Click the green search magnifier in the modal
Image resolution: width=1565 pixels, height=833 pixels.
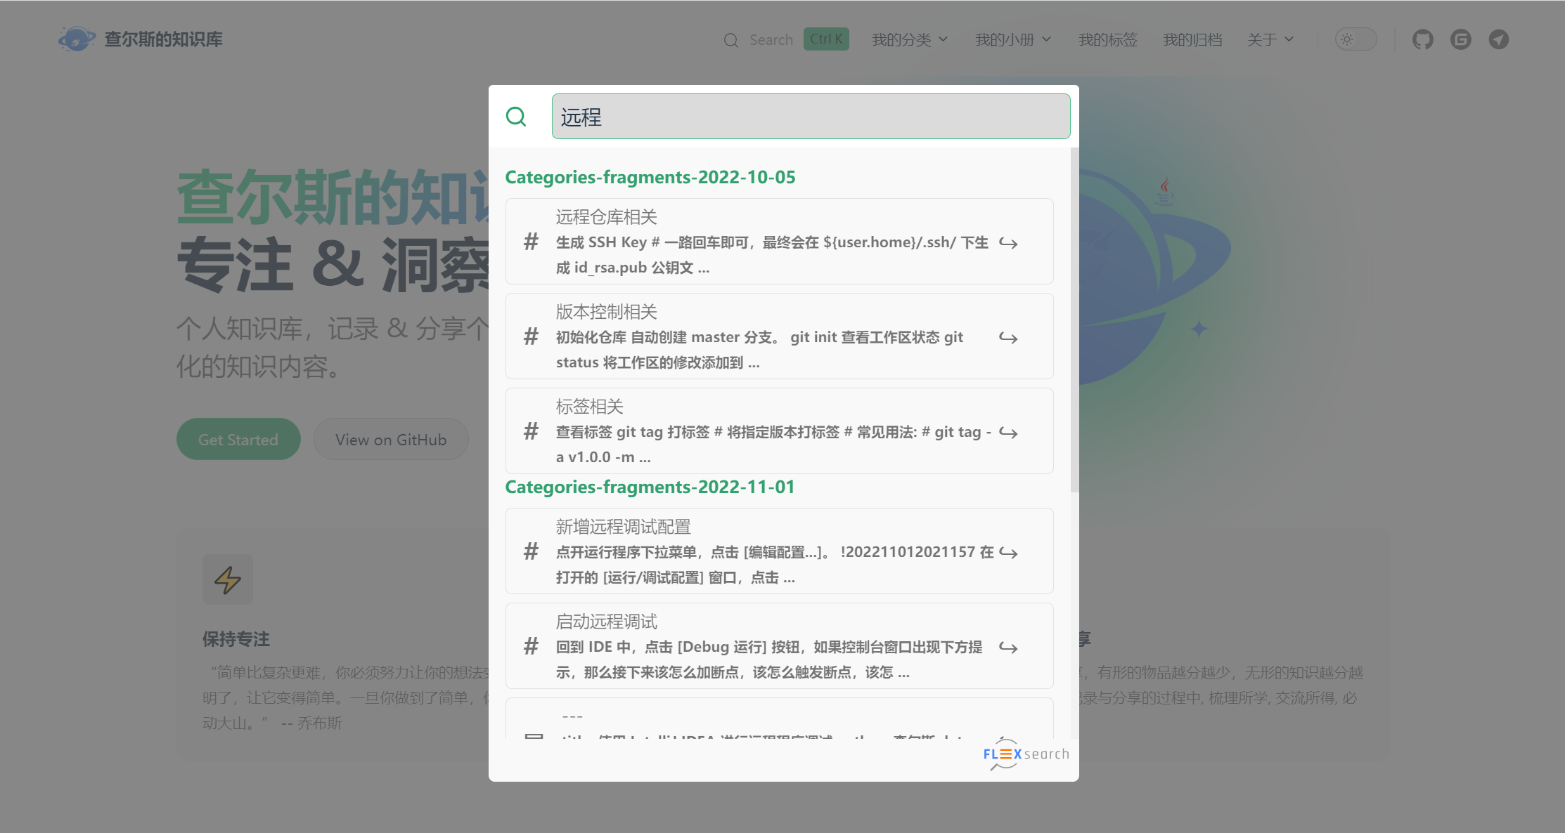coord(516,117)
